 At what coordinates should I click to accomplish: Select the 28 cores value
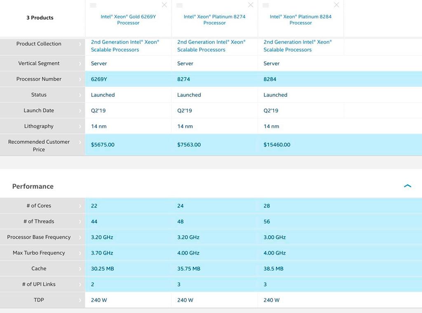coord(267,206)
